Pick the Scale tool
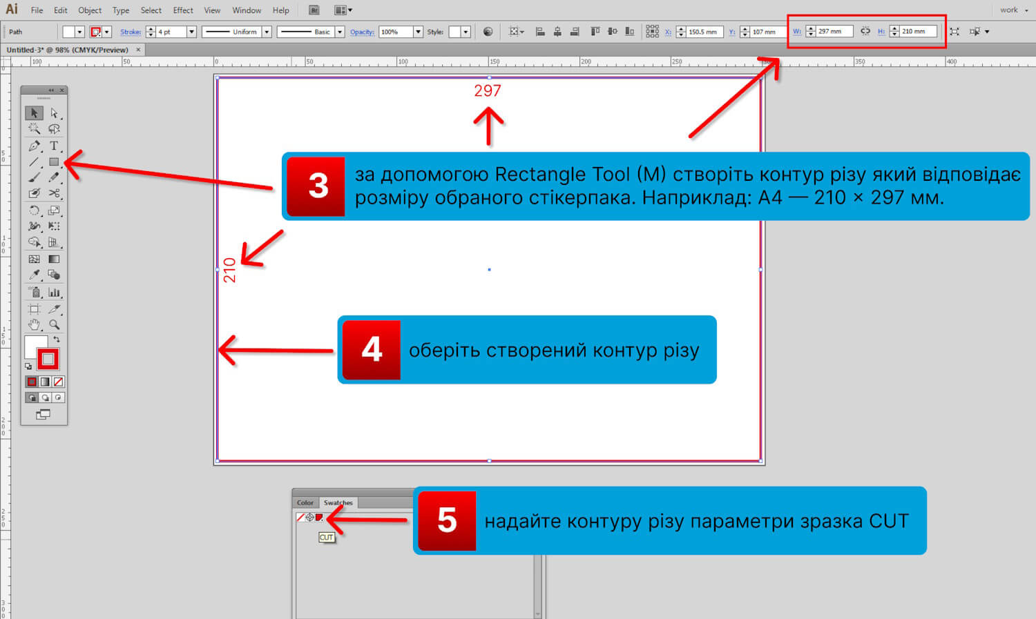The width and height of the screenshot is (1036, 619). click(x=54, y=210)
